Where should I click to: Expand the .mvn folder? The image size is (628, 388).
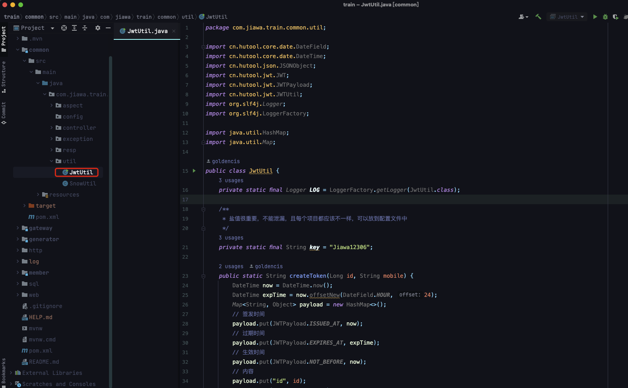tap(17, 39)
